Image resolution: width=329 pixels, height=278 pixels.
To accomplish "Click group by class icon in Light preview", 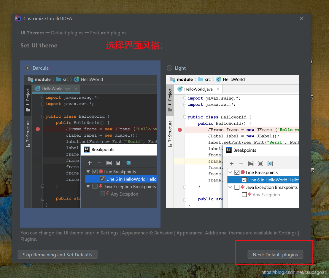I will [270, 164].
